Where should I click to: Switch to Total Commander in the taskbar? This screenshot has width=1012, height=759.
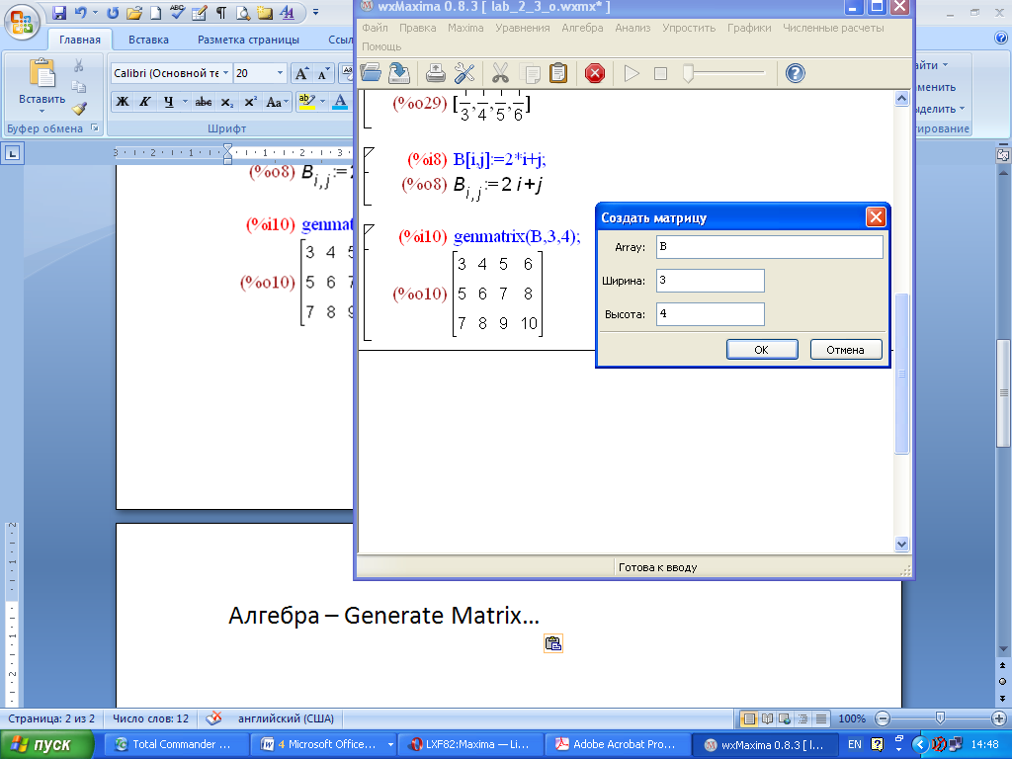pos(176,744)
